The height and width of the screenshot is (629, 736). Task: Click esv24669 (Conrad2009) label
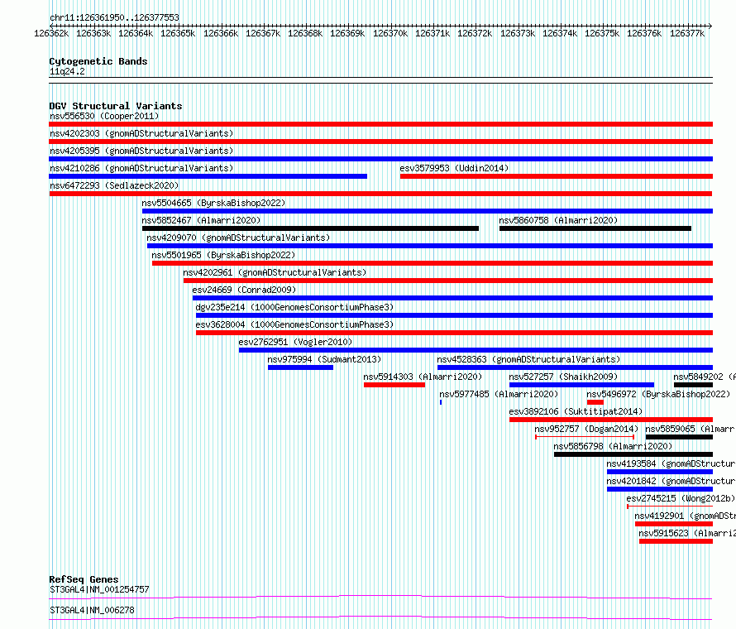pyautogui.click(x=244, y=290)
